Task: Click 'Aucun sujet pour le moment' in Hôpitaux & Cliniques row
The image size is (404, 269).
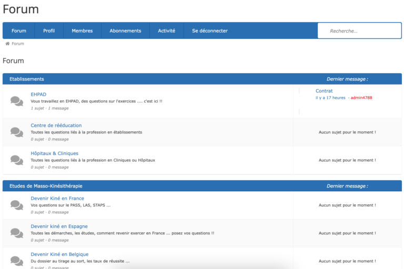Action: [347, 160]
